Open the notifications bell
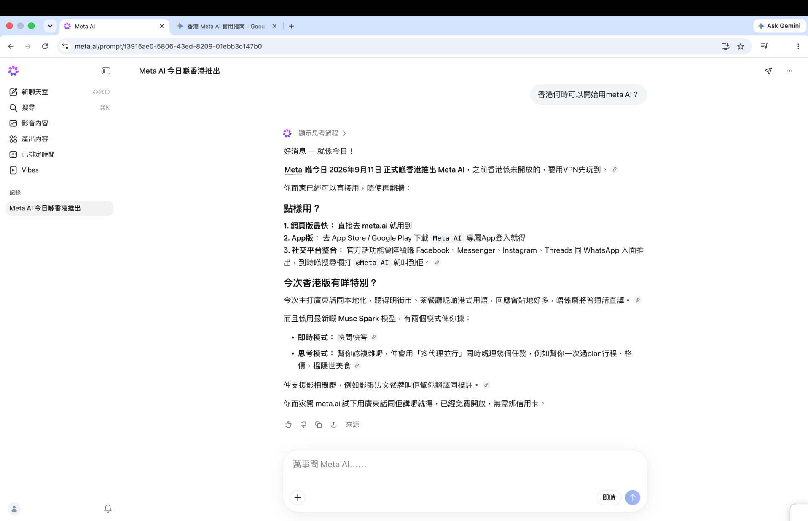This screenshot has width=808, height=521. 108,509
